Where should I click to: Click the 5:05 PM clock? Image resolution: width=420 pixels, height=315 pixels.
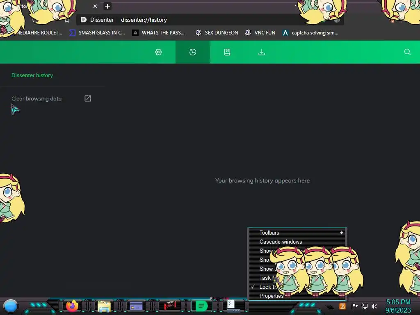coord(398,302)
